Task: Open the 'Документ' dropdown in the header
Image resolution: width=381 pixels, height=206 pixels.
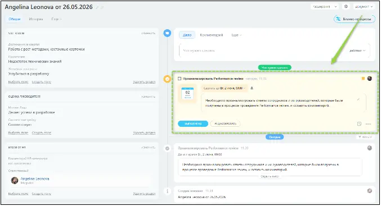Action: [x=364, y=7]
